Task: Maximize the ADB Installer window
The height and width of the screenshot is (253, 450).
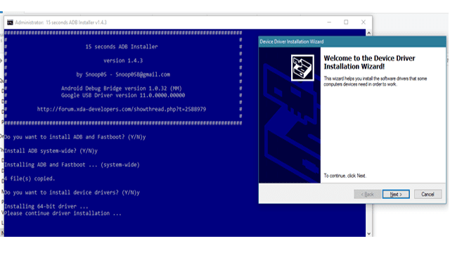Action: 346,22
